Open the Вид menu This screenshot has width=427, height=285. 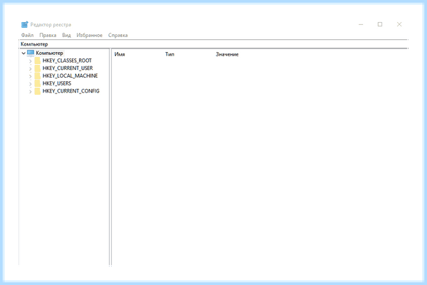point(66,35)
